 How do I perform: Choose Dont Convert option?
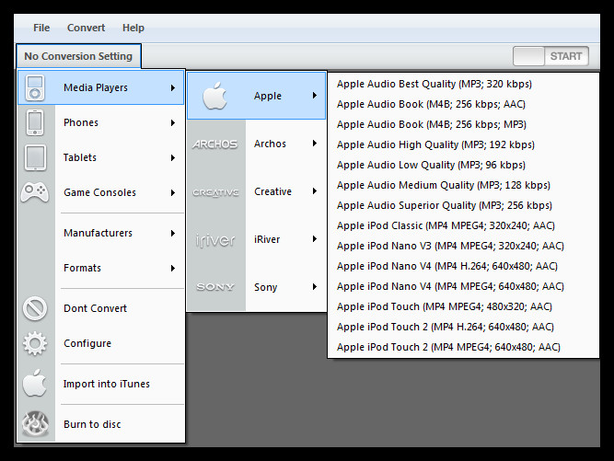click(100, 308)
